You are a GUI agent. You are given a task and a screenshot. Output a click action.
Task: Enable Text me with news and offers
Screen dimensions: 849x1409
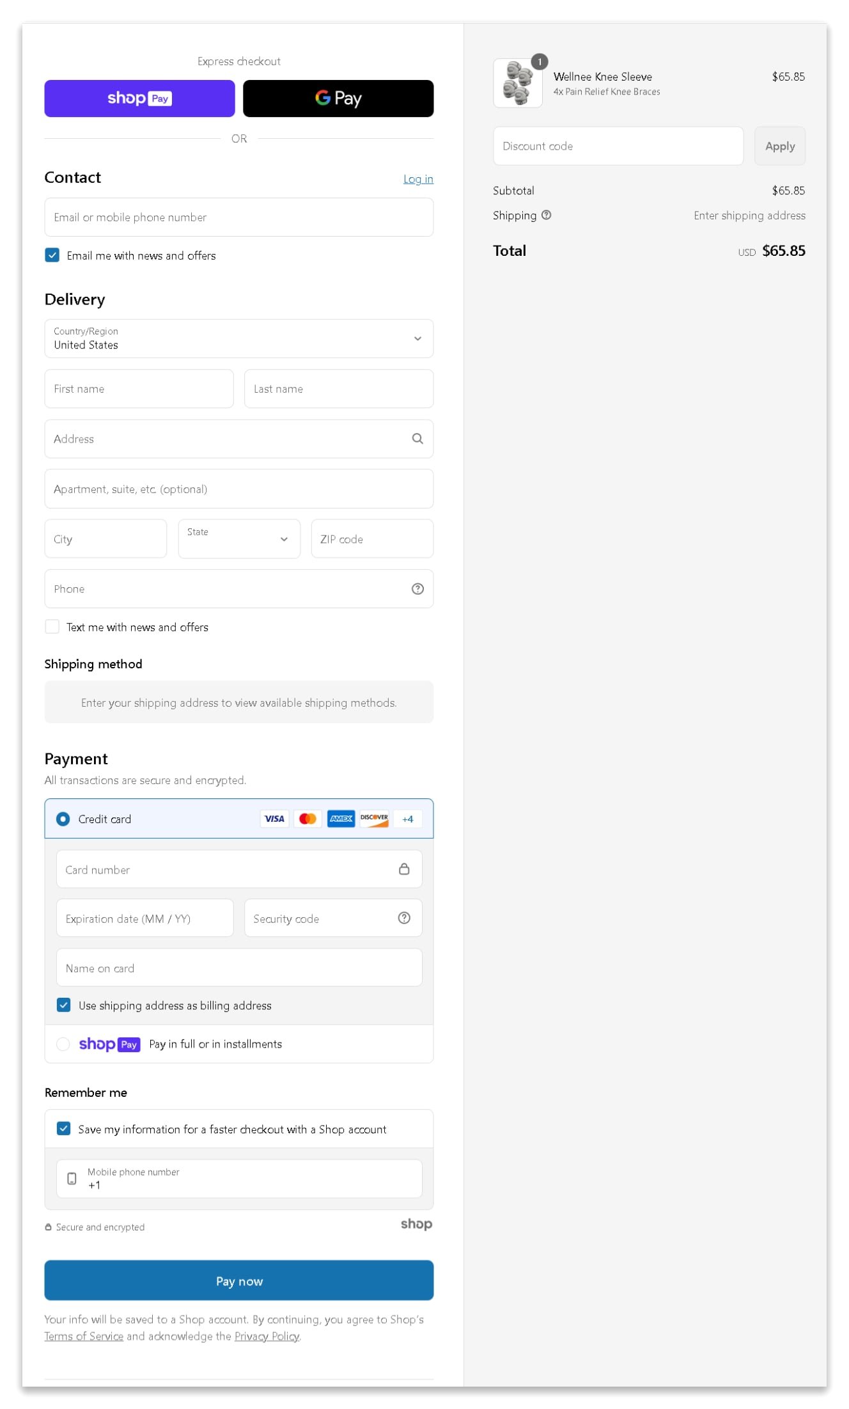pos(52,627)
